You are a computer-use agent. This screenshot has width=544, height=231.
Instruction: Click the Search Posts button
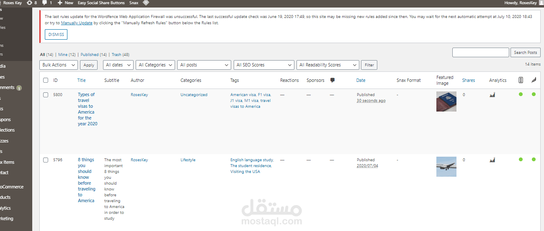pyautogui.click(x=526, y=52)
